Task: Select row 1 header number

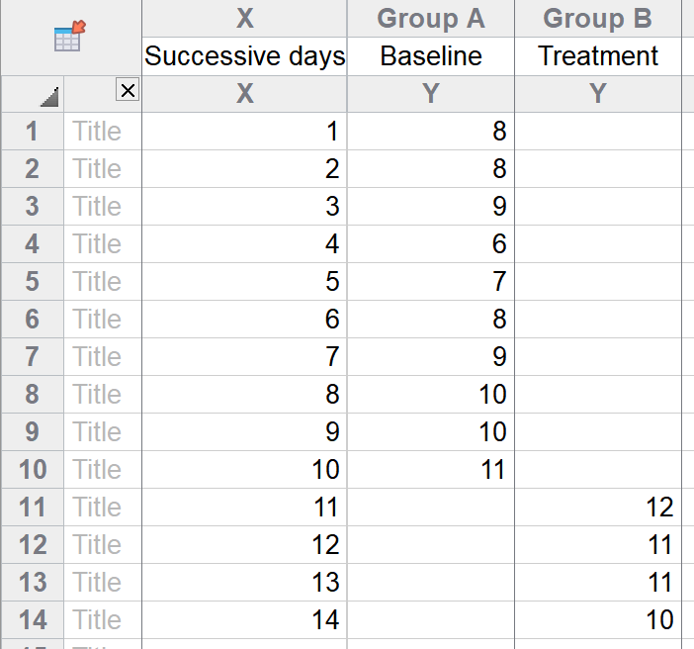Action: 33,132
